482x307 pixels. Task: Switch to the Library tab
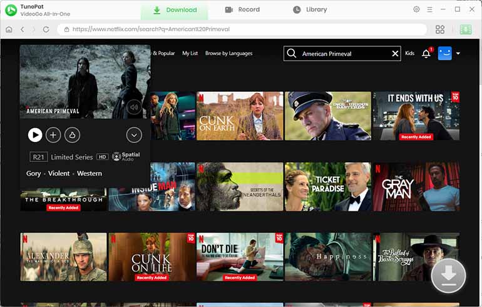(x=310, y=9)
